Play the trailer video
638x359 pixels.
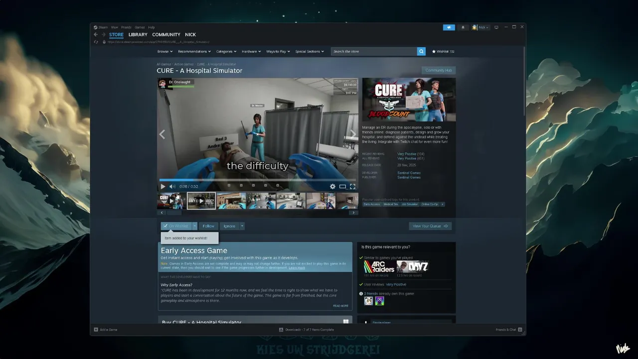(x=162, y=186)
